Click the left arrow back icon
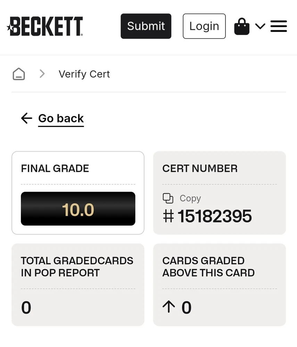Viewport: 297px width, 347px height. tap(26, 118)
